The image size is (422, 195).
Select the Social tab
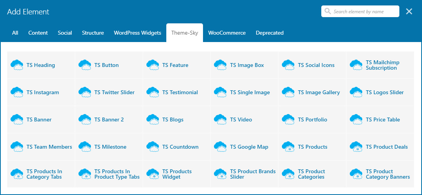point(65,33)
